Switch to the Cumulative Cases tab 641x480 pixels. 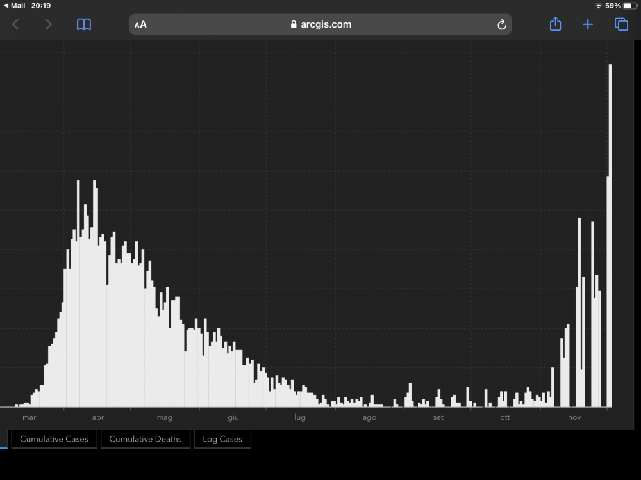[54, 439]
